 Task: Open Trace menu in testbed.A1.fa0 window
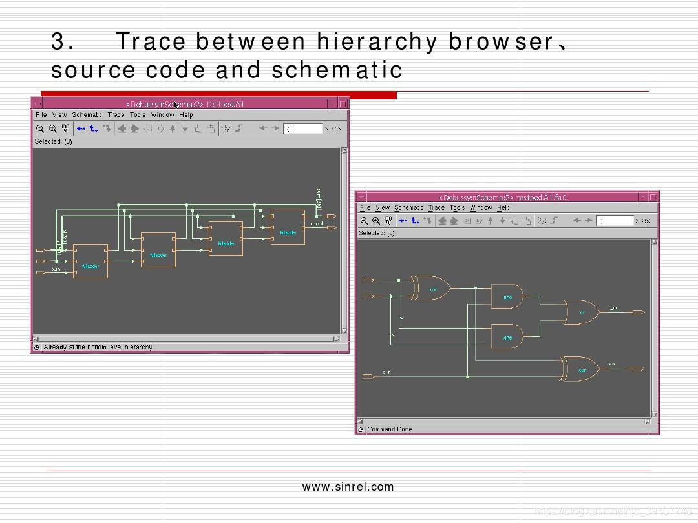pos(436,208)
